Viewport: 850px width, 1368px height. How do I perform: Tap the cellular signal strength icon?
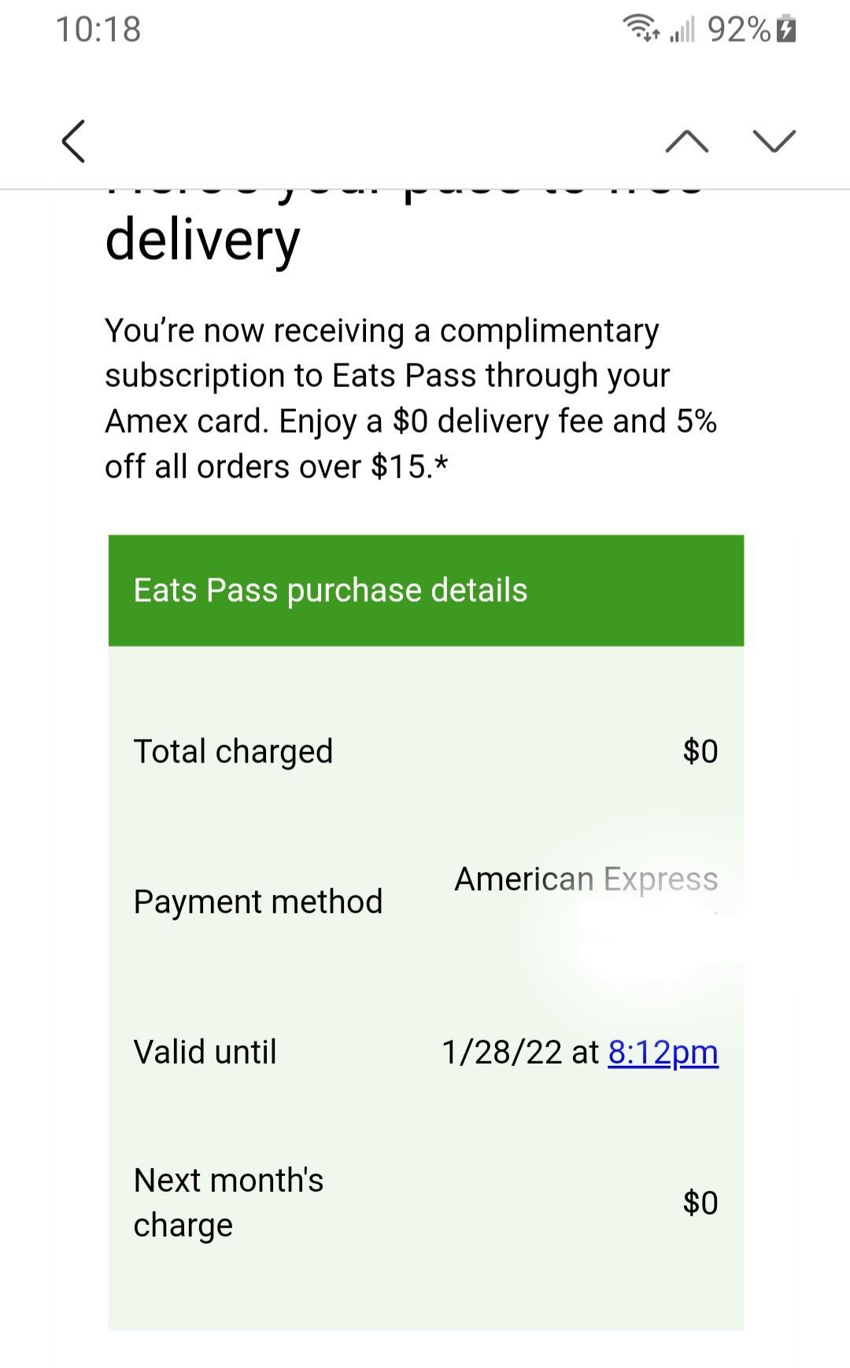pyautogui.click(x=682, y=30)
